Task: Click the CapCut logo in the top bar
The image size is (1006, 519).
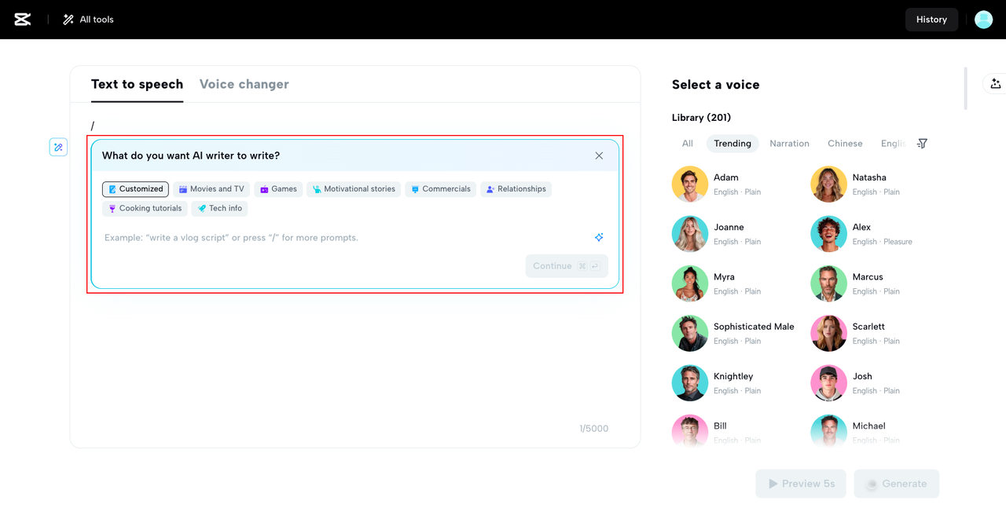Action: pyautogui.click(x=22, y=19)
